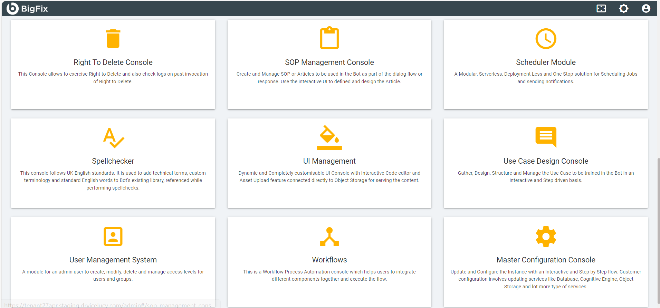Click the BigFix logo icon
Screen dimensions: 660x308
point(12,8)
